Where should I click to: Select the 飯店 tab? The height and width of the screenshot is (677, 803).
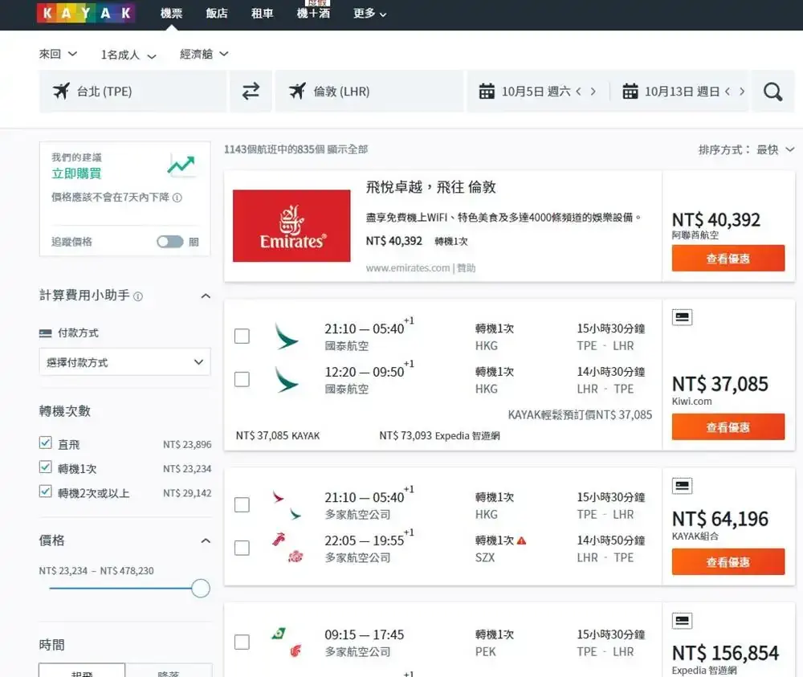[x=217, y=14]
